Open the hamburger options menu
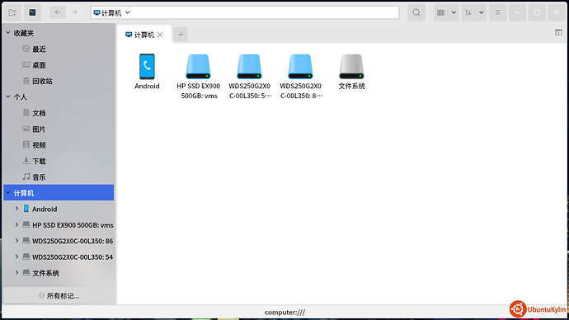The image size is (569, 320). click(498, 12)
